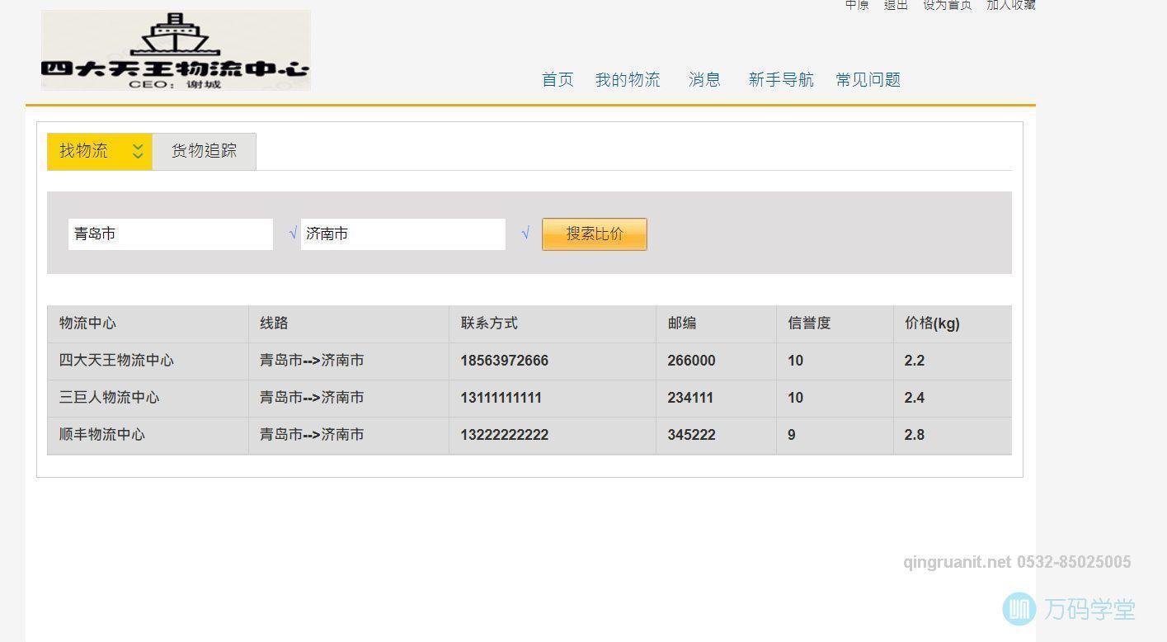Open the 常见问题 page link
This screenshot has width=1167, height=642.
pos(867,79)
